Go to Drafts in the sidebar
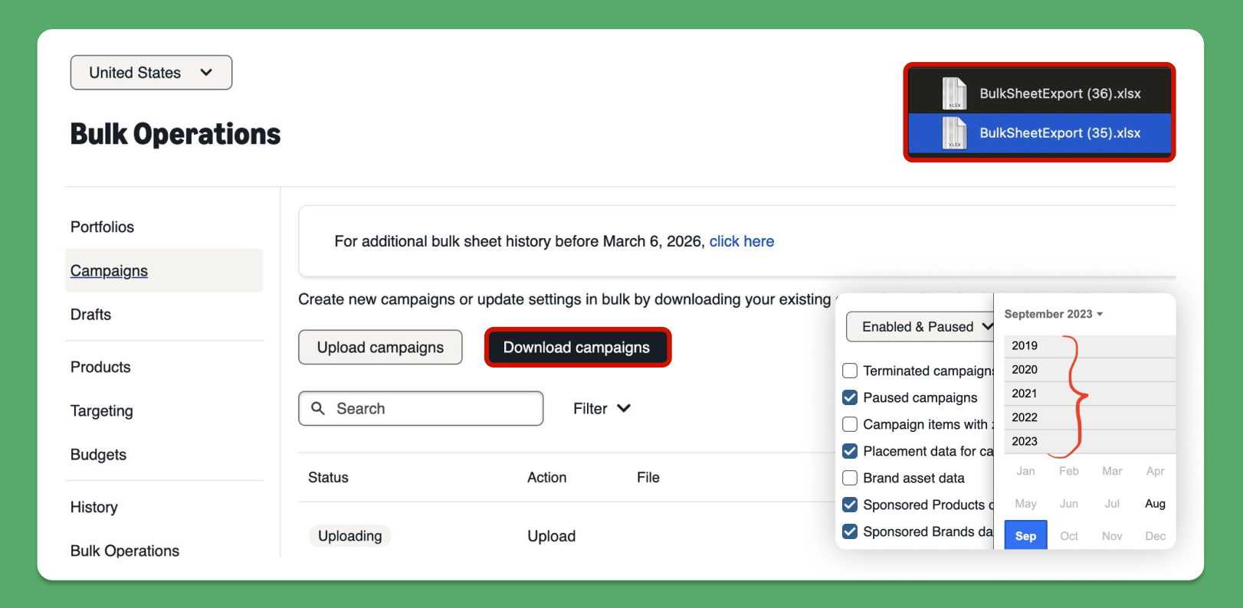Viewport: 1243px width, 608px height. coord(90,315)
